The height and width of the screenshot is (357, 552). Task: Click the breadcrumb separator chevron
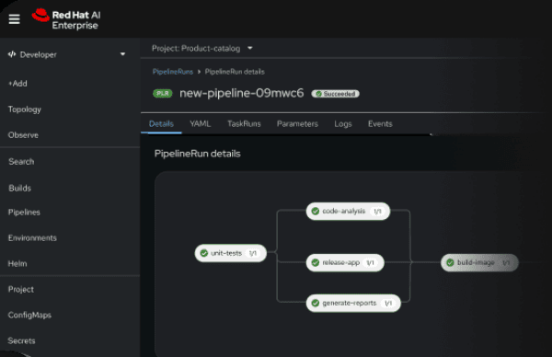tap(199, 72)
